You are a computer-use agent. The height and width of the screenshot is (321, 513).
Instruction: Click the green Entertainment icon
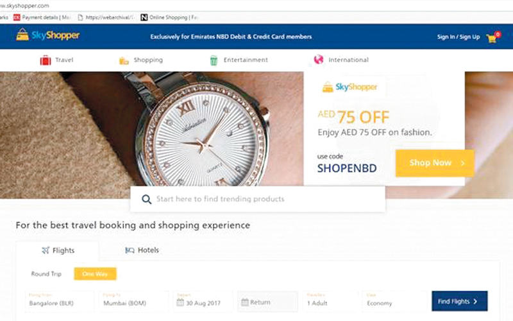pos(214,60)
